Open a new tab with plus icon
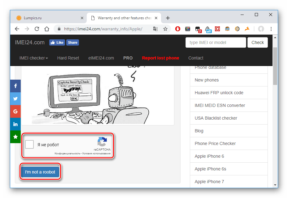This screenshot has width=288, height=198. click(168, 18)
